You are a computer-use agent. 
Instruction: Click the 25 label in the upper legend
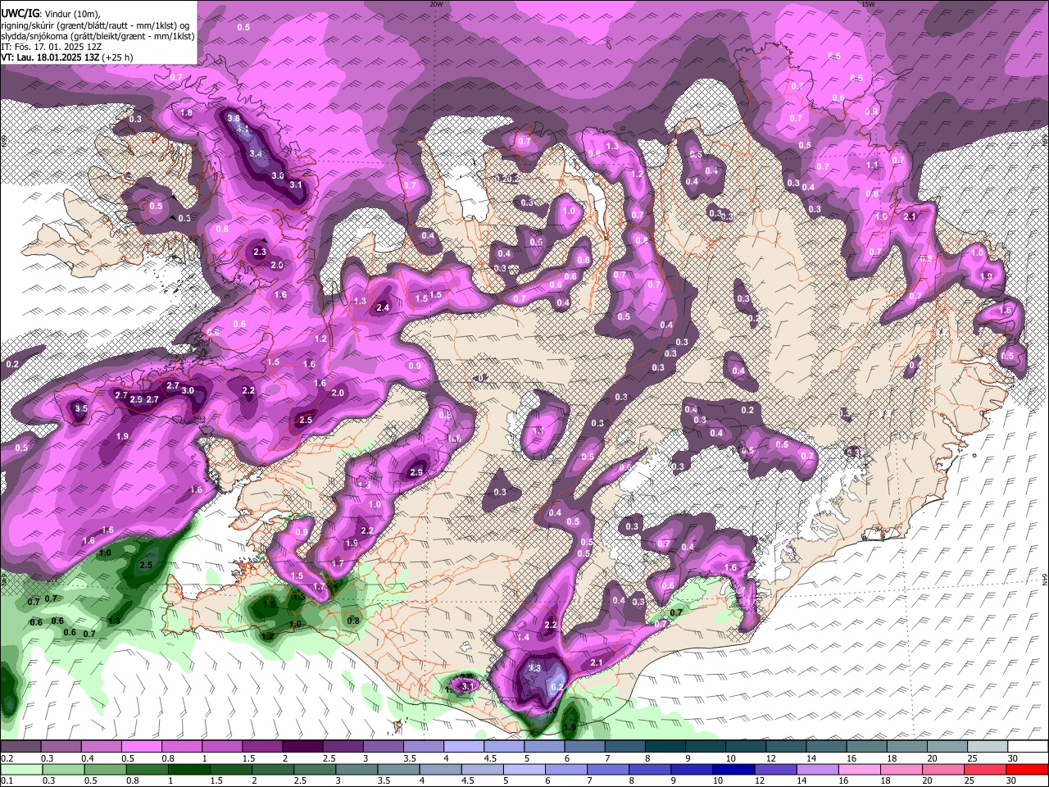coord(973,758)
